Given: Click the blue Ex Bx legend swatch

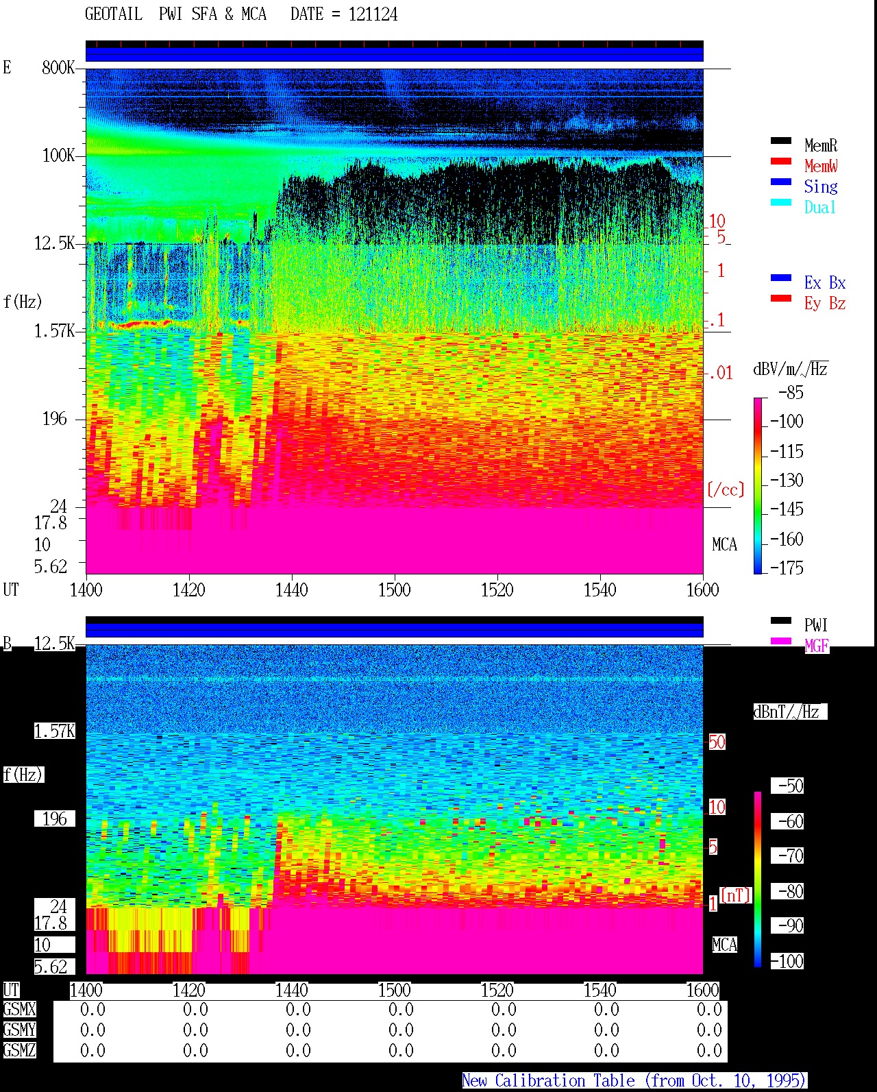Looking at the screenshot, I should [781, 278].
